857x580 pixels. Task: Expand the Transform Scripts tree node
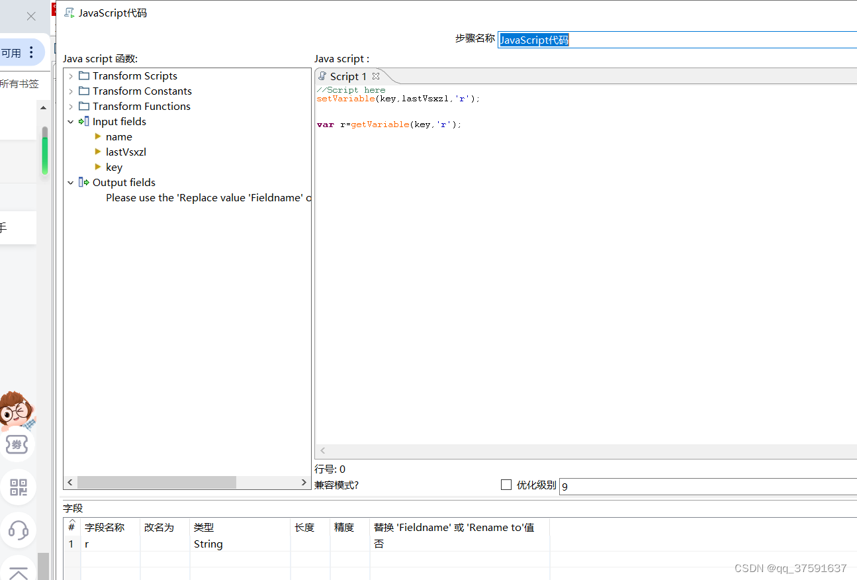[71, 76]
